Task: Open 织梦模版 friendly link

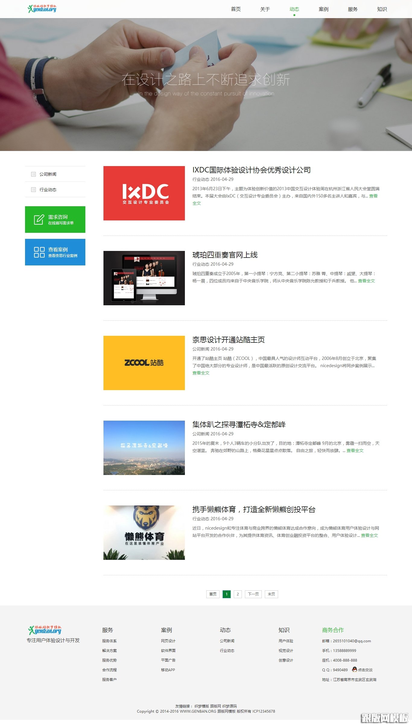Action: (x=202, y=706)
